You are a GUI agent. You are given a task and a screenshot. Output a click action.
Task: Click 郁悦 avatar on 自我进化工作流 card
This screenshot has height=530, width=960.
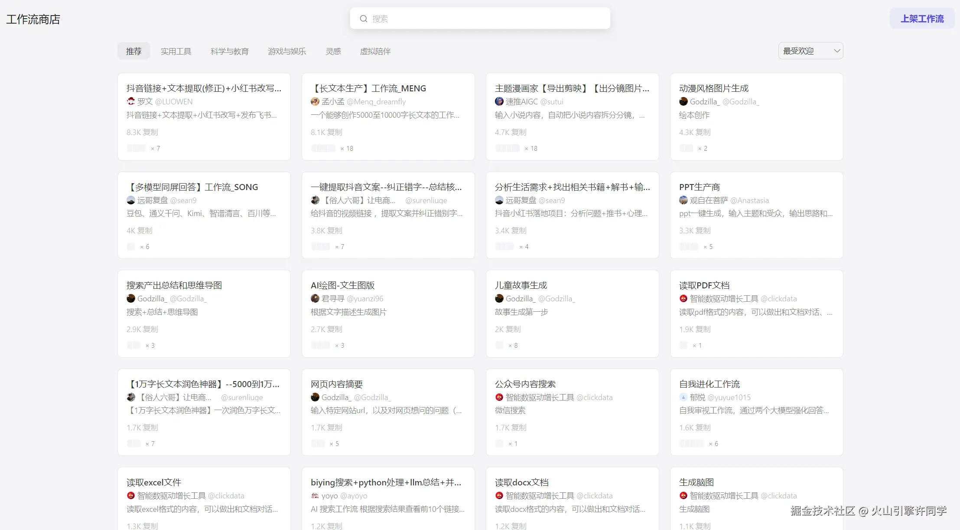click(683, 397)
